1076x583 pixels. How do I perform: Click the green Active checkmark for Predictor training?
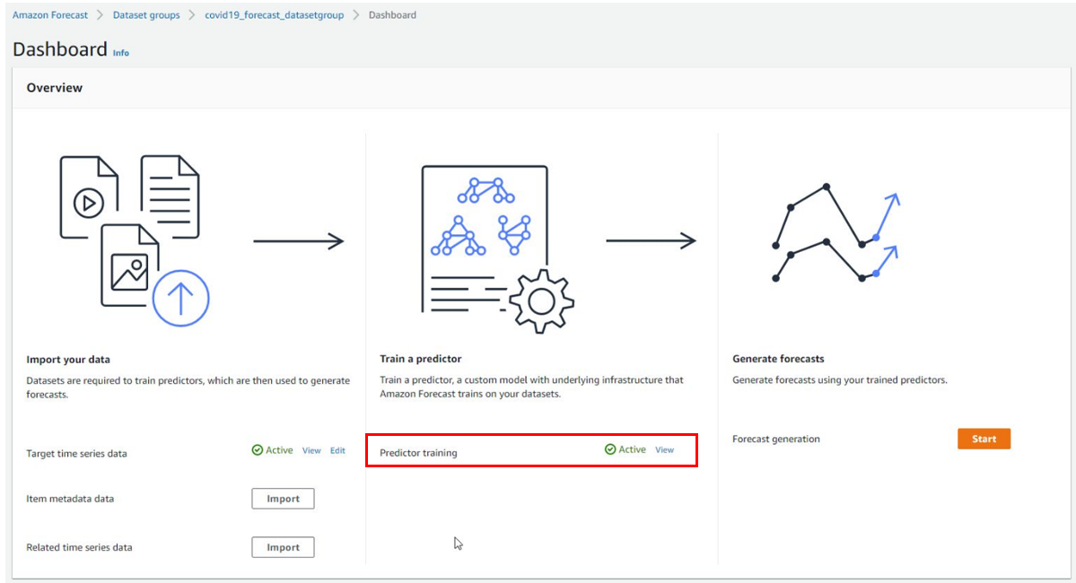coord(610,449)
